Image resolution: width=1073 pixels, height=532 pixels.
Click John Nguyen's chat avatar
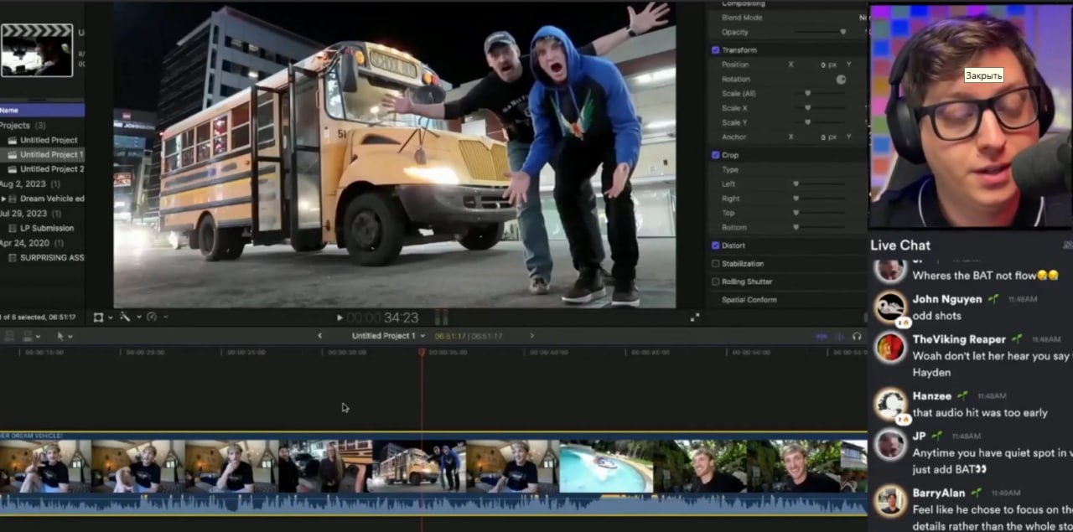pyautogui.click(x=890, y=307)
